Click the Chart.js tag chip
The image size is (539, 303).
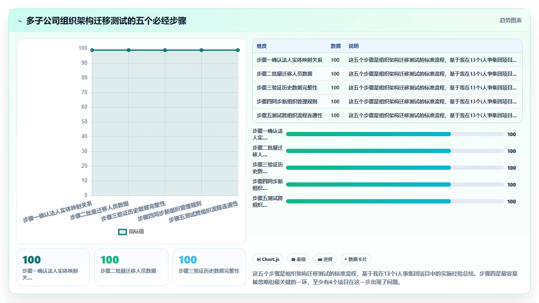tap(268, 259)
